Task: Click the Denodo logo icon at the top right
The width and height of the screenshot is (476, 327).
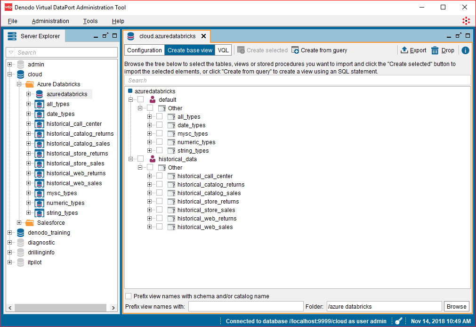Action: [466, 21]
